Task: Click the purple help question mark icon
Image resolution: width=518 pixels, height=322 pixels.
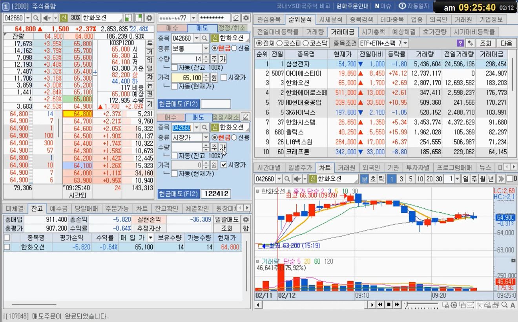Action: click(x=460, y=43)
